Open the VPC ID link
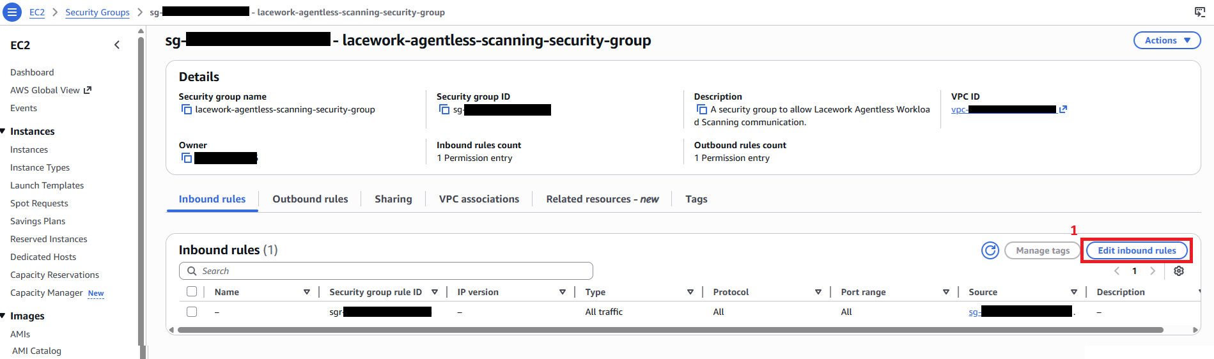Viewport: 1214px width, 359px height. (x=1004, y=109)
